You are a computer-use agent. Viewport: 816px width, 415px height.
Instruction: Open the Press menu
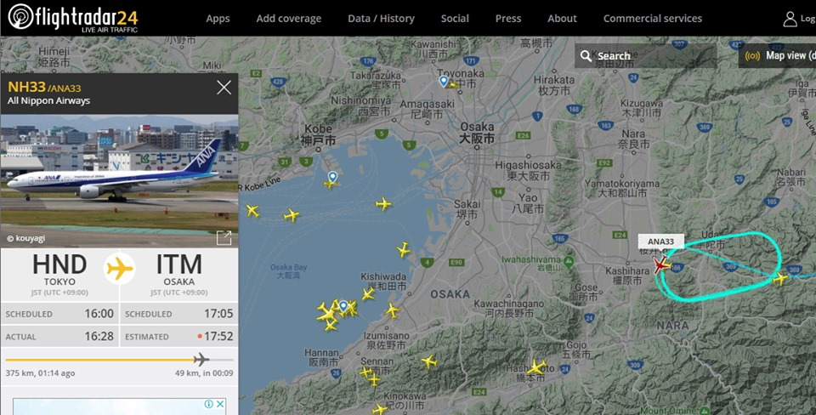point(508,18)
